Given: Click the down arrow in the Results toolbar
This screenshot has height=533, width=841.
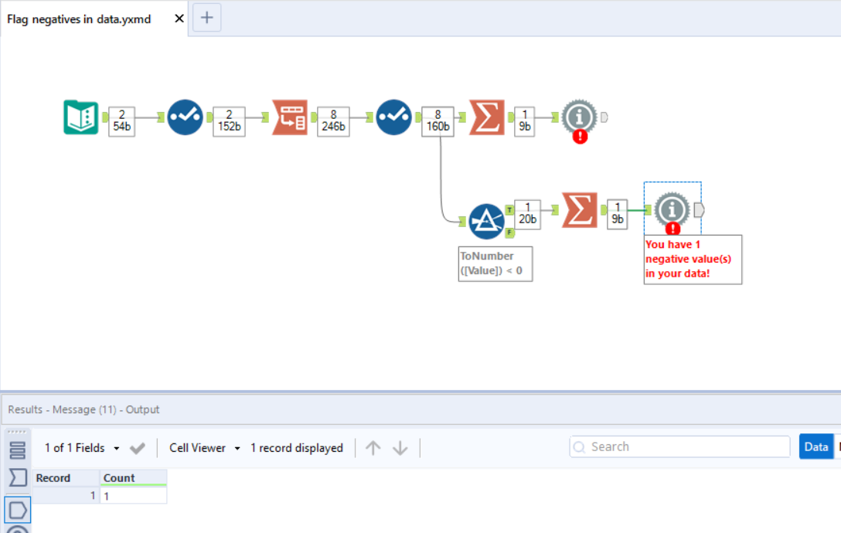Looking at the screenshot, I should point(399,447).
